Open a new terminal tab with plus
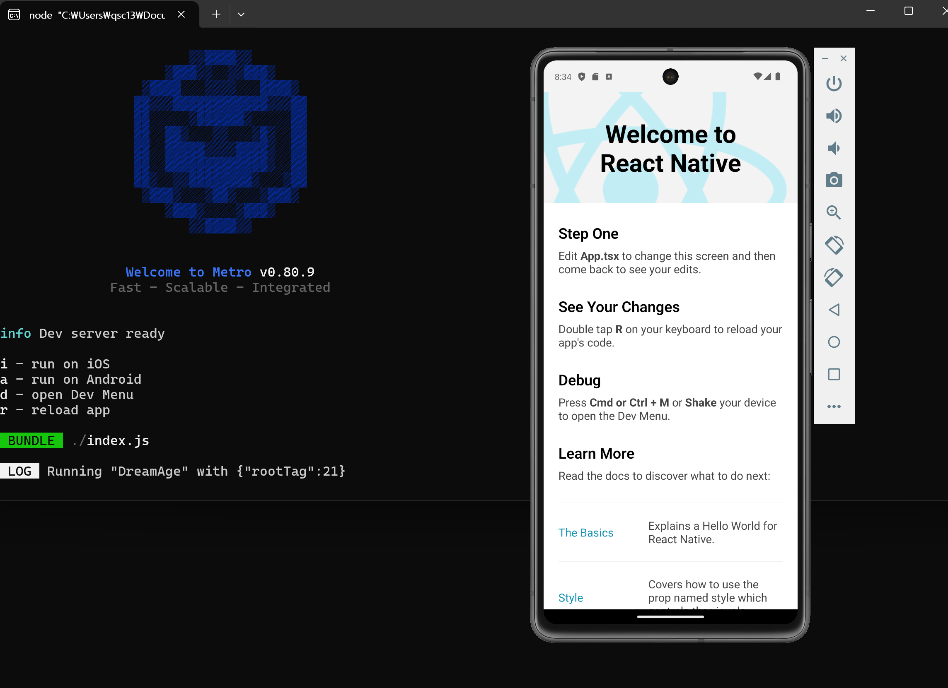Screen dimensions: 948x688 [x=216, y=14]
